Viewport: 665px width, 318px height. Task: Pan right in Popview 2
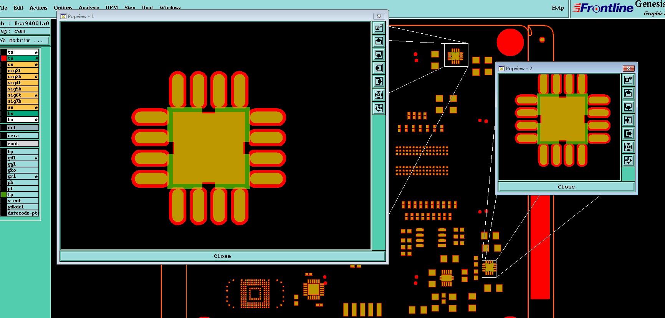click(628, 133)
